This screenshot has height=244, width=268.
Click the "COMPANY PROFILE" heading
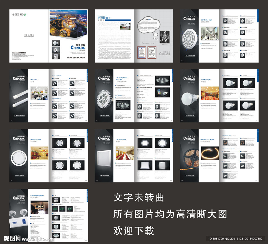[104, 17]
